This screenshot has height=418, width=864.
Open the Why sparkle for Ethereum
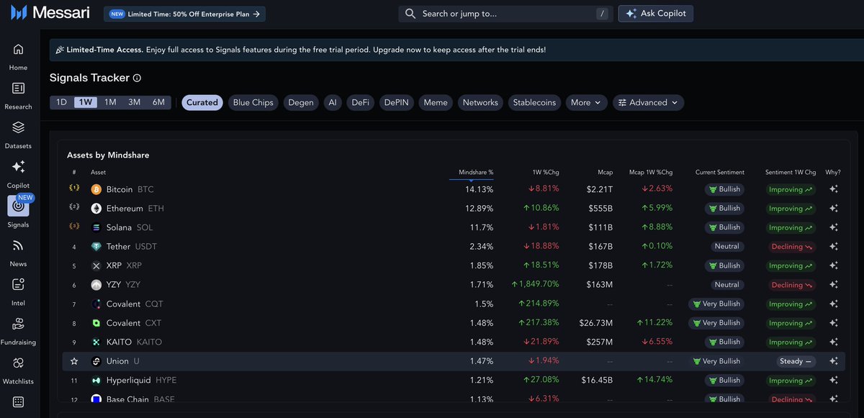833,209
